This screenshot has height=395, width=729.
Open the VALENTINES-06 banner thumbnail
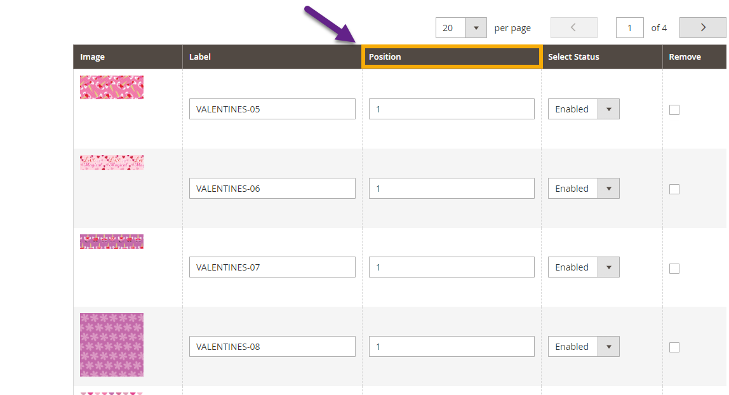[x=111, y=163]
